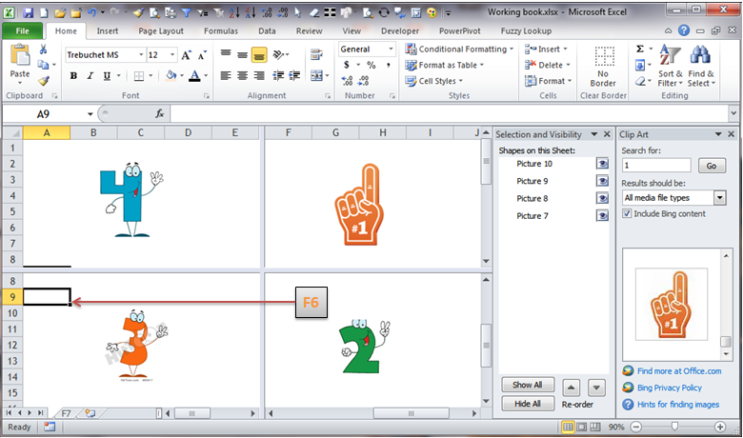Open the font name dropdown
Image resolution: width=743 pixels, height=438 pixels.
coord(137,55)
